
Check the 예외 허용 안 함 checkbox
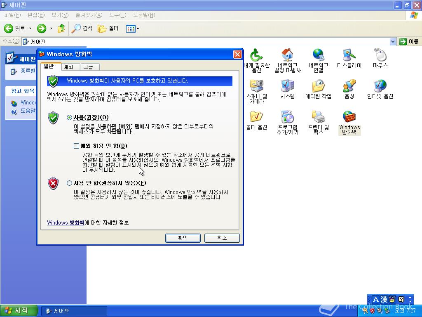pyautogui.click(x=76, y=146)
